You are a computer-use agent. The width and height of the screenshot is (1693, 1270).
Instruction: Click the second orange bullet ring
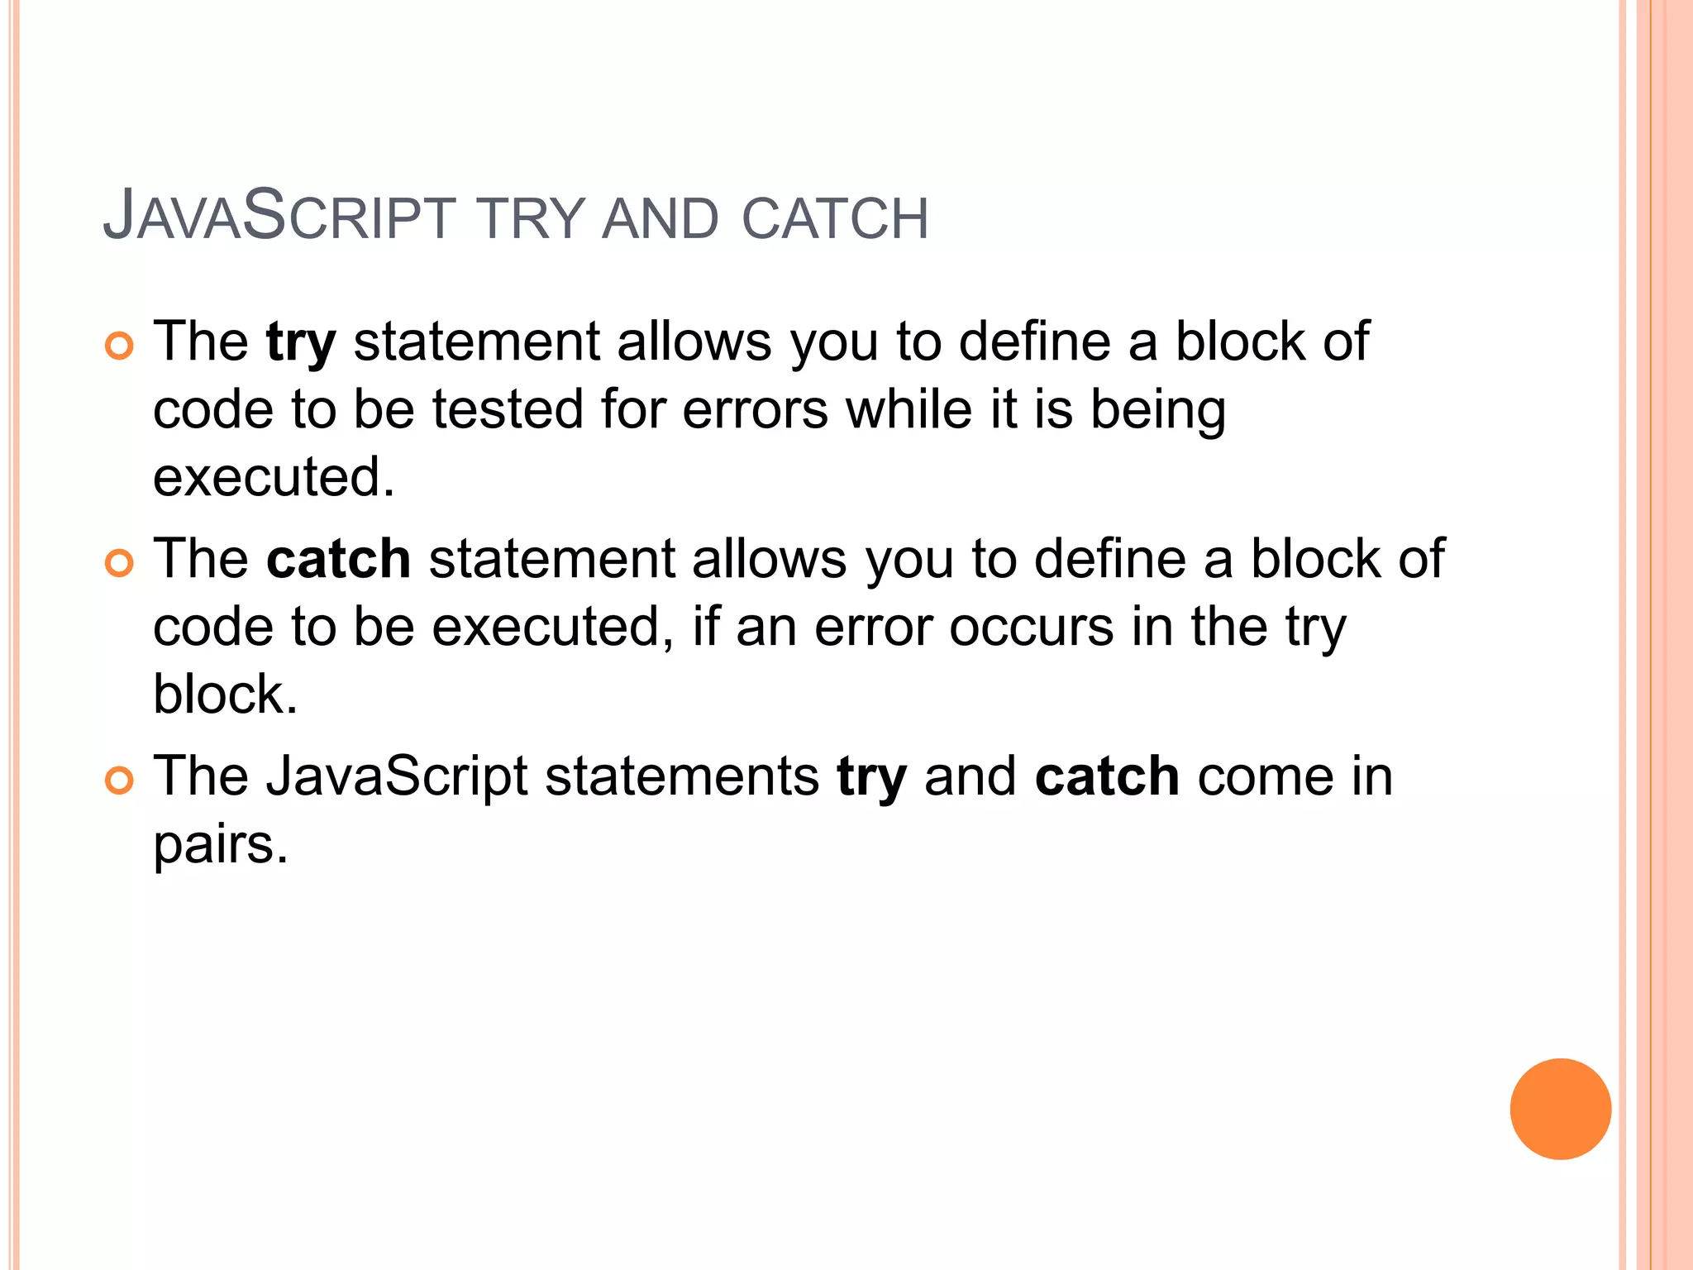(119, 564)
